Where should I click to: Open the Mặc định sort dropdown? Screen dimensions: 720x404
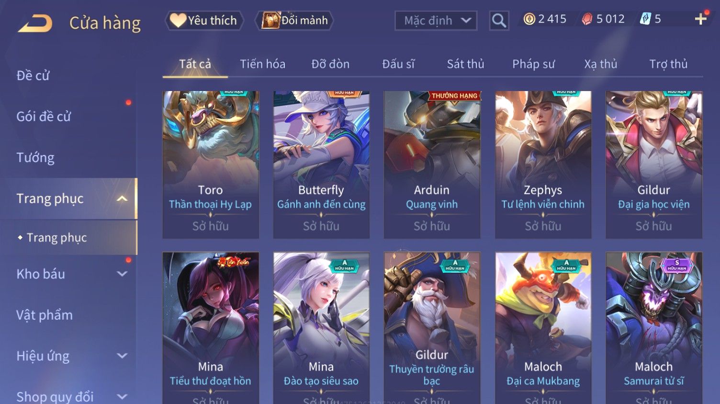(436, 21)
